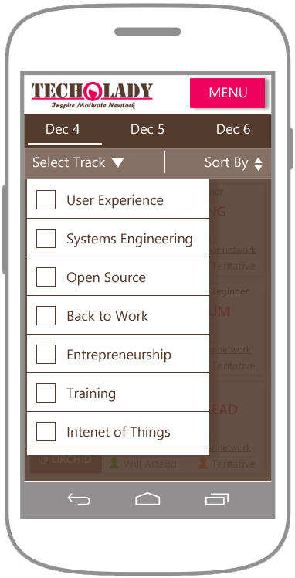This screenshot has height=578, width=295.
Task: Open the recent apps icon
Action: [216, 499]
